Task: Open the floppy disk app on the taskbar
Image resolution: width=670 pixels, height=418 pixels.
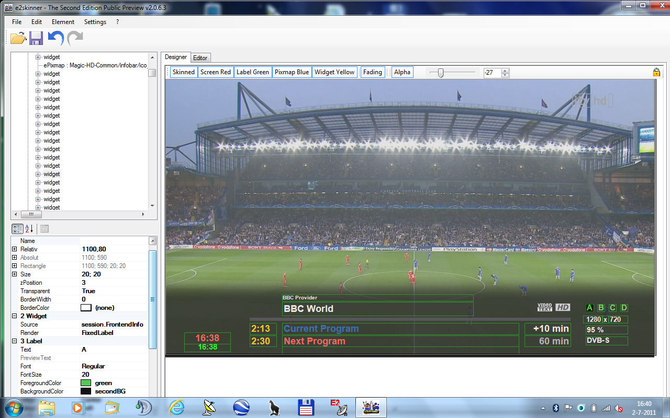Action: tap(305, 407)
